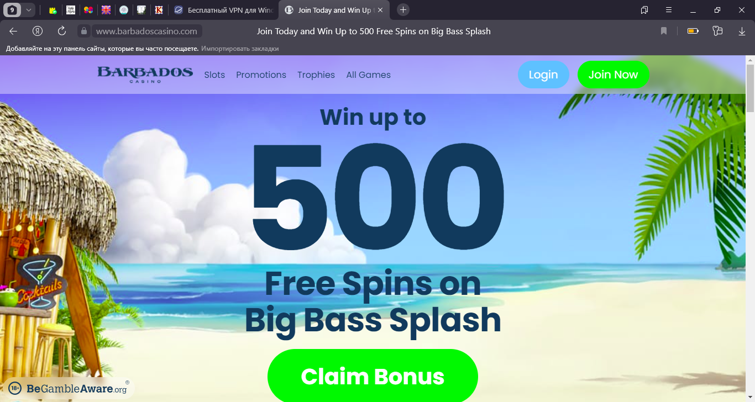Image resolution: width=755 pixels, height=402 pixels.
Task: Bookmark this page with the flag icon
Action: 664,31
